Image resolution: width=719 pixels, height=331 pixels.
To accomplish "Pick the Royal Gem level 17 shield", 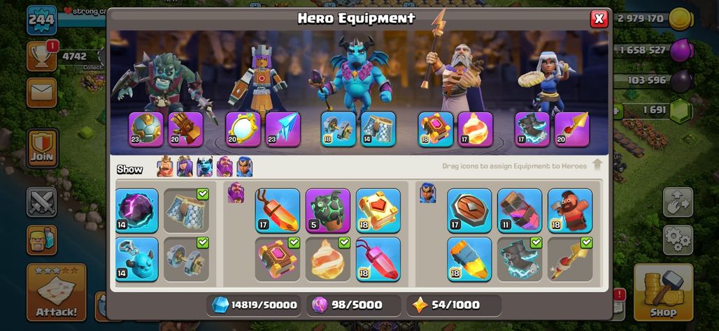I will [469, 211].
